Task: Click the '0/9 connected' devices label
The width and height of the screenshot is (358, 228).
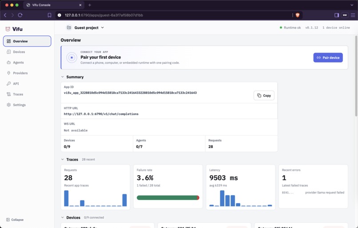Action: click(94, 217)
